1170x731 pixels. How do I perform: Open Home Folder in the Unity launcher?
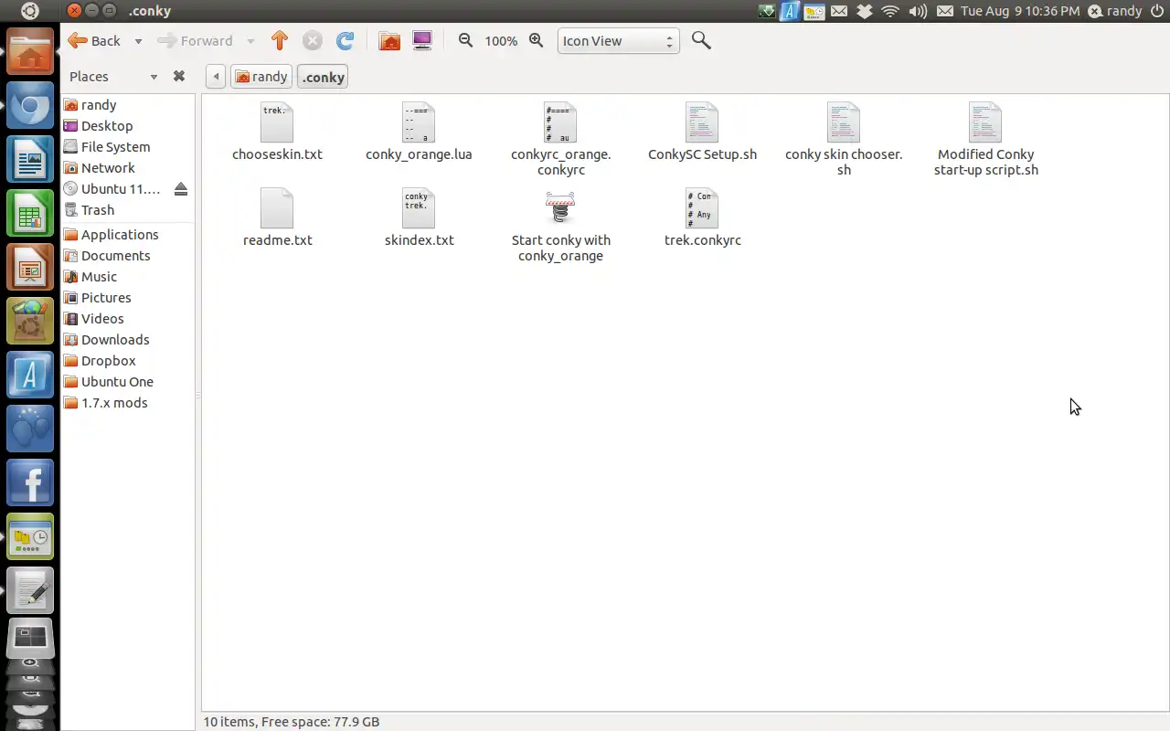pos(30,51)
